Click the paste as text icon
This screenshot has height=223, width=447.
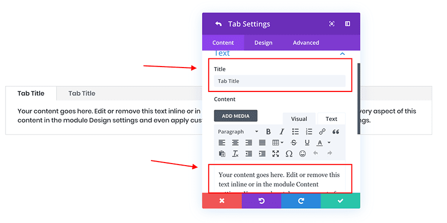[222, 154]
